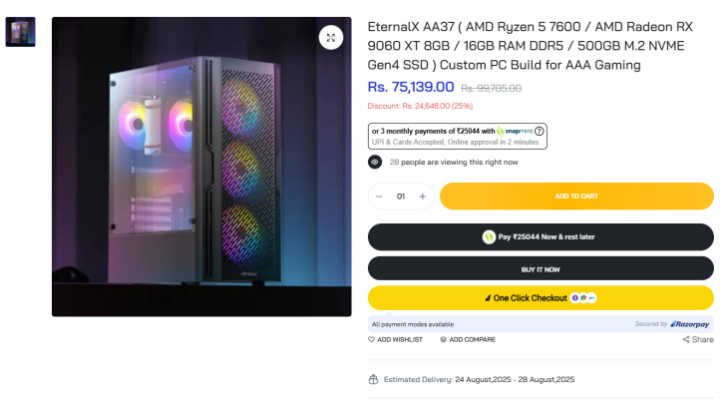The width and height of the screenshot is (726, 399).
Task: Open the Razorpay secured-by logo
Action: [x=689, y=324]
